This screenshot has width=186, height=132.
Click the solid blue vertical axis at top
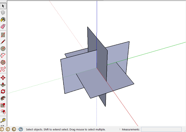click(x=97, y=17)
